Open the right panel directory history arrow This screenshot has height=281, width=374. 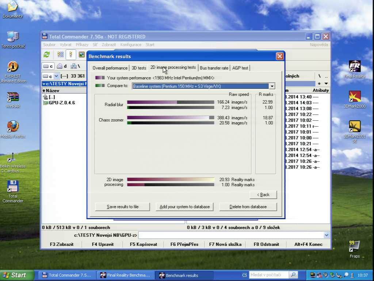pyautogui.click(x=326, y=84)
